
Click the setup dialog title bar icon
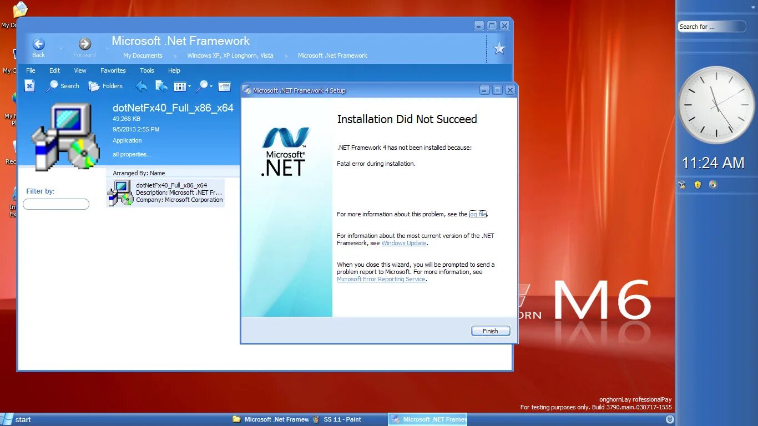tap(247, 90)
